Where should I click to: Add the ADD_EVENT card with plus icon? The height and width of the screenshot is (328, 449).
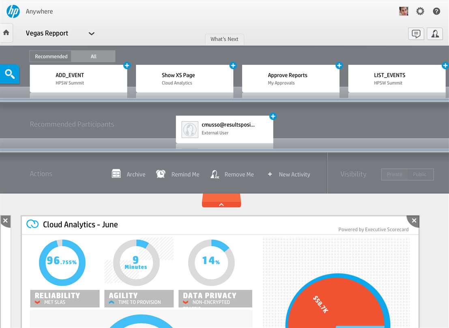tap(127, 66)
